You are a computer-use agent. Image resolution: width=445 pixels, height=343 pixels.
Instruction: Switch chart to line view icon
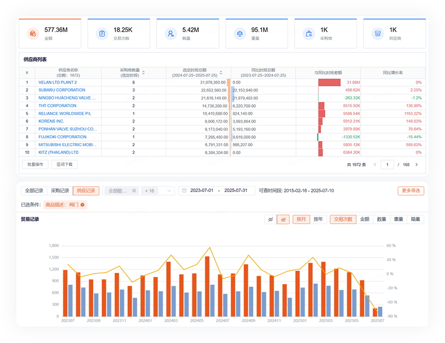coord(271,219)
